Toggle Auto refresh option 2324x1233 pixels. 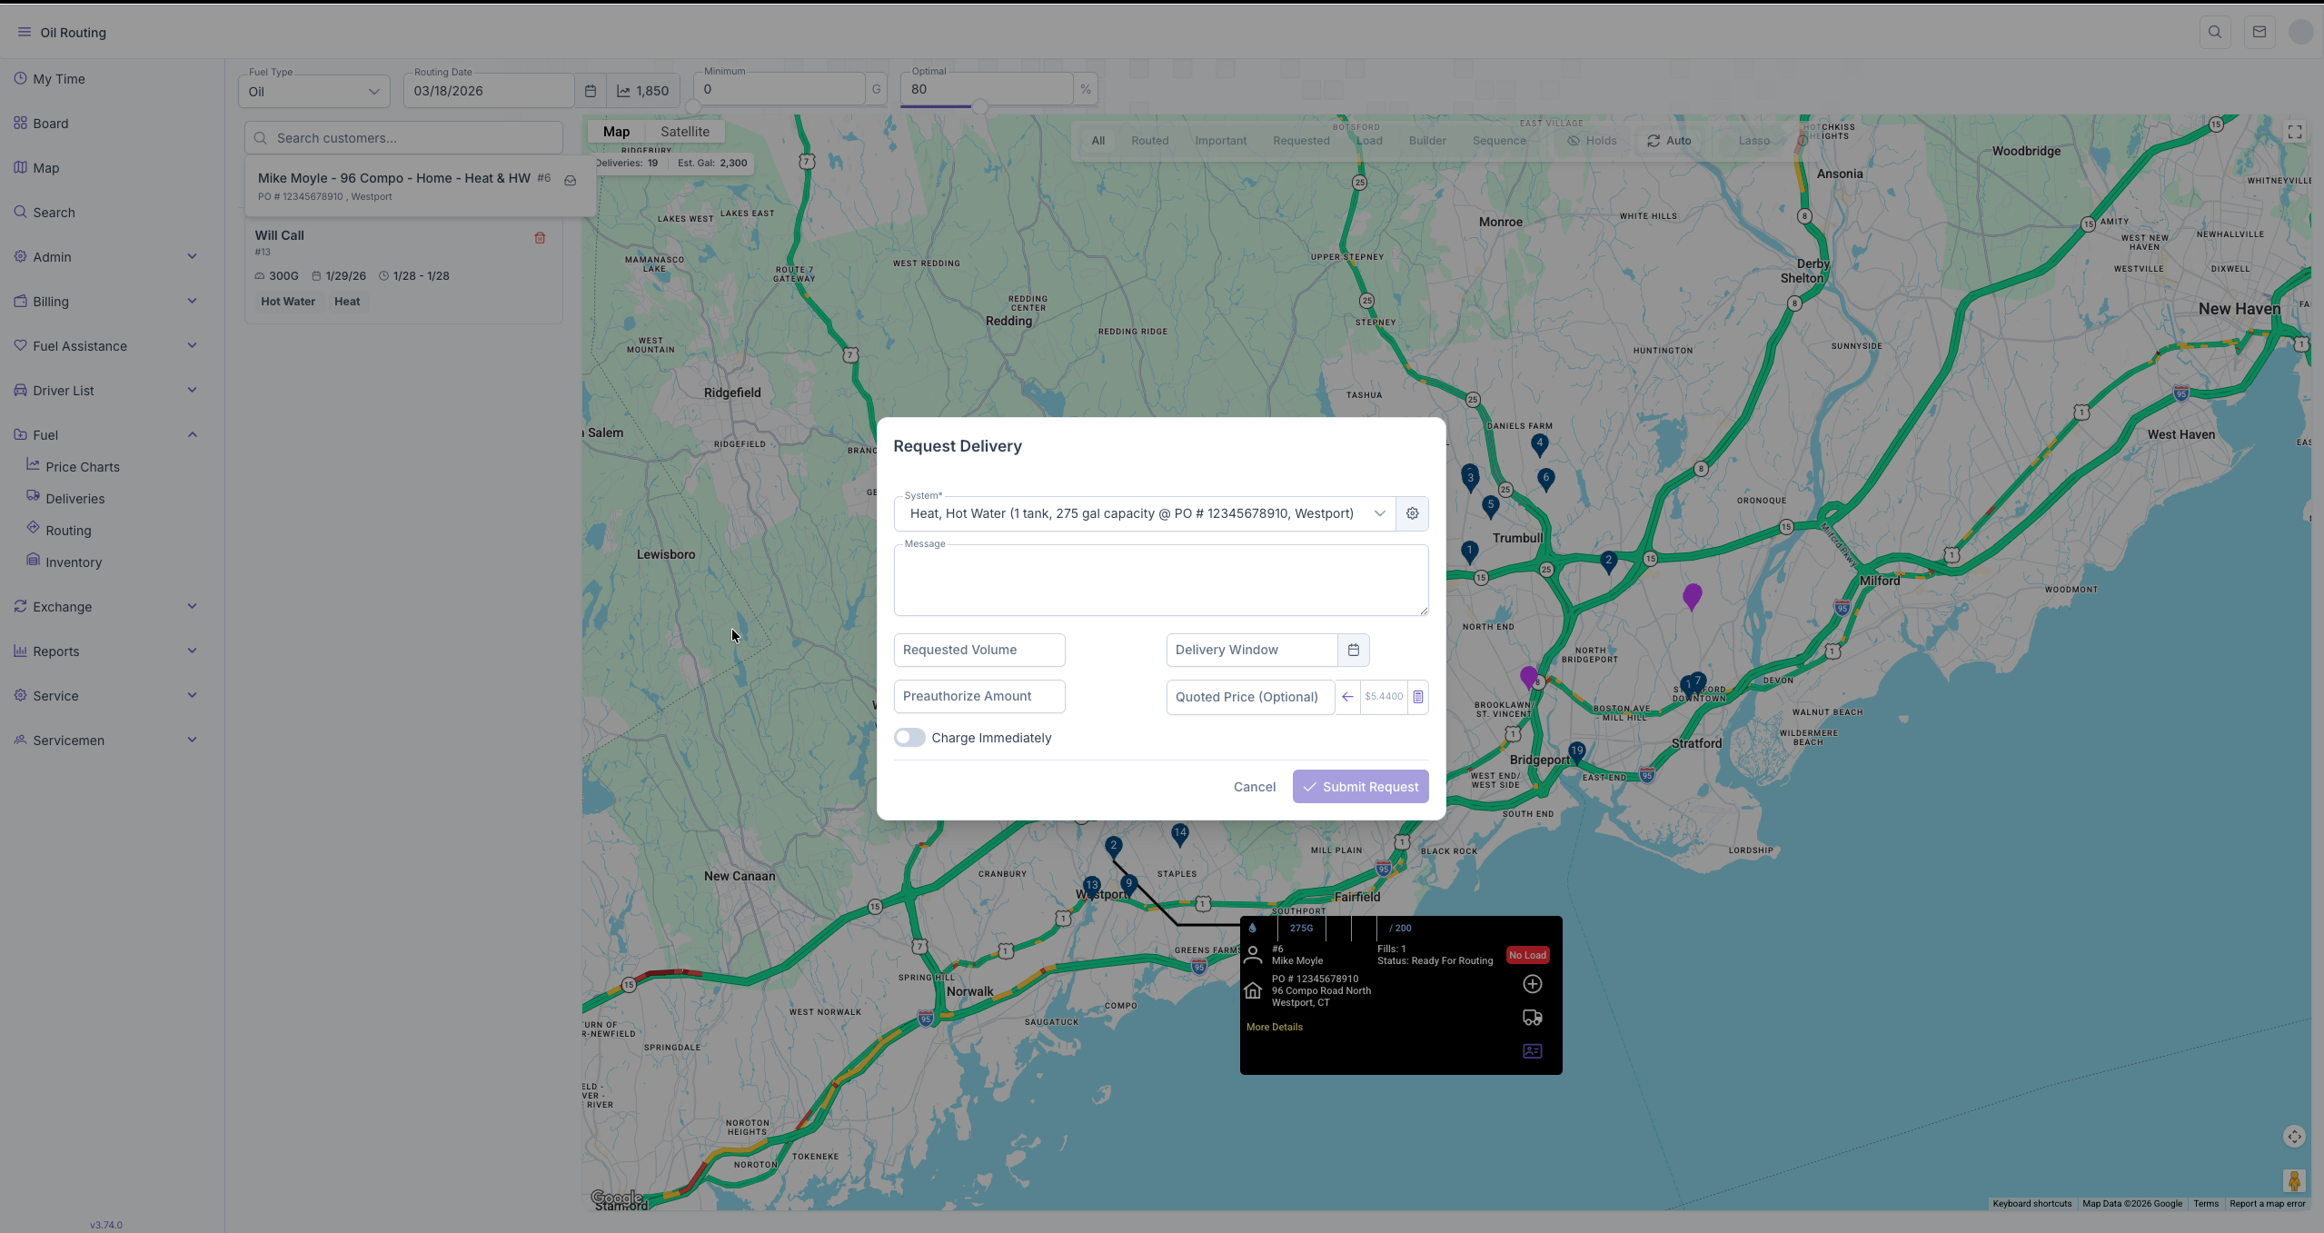pos(1669,141)
